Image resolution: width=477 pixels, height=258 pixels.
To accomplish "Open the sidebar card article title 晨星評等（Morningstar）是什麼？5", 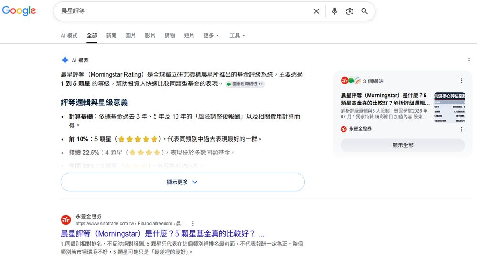I will (385, 99).
